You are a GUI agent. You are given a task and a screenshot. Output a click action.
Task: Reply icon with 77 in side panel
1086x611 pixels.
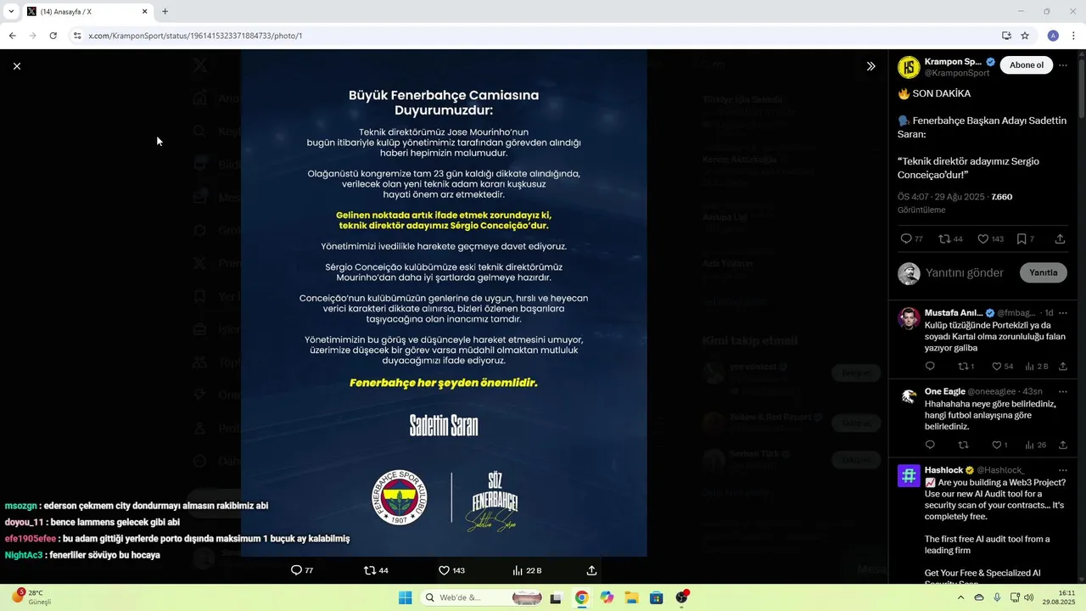coord(911,239)
